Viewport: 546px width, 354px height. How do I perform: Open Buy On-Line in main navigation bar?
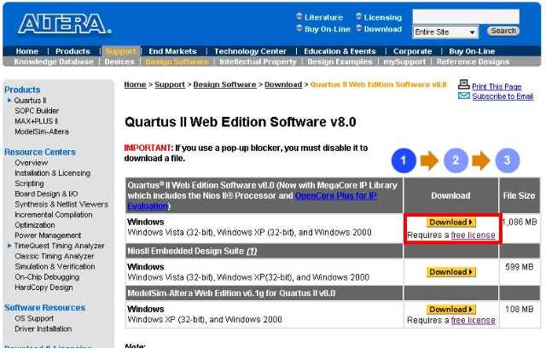click(472, 51)
